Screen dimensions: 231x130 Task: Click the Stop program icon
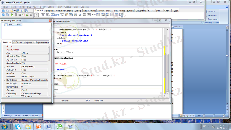[20, 14]
